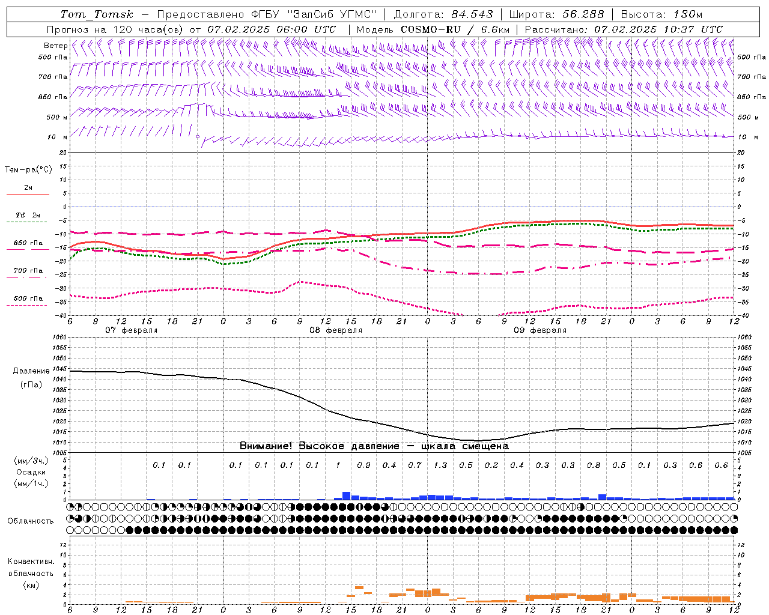This screenshot has width=769, height=615.
Task: Click the Tom_Tomsk station title
Action: (97, 14)
